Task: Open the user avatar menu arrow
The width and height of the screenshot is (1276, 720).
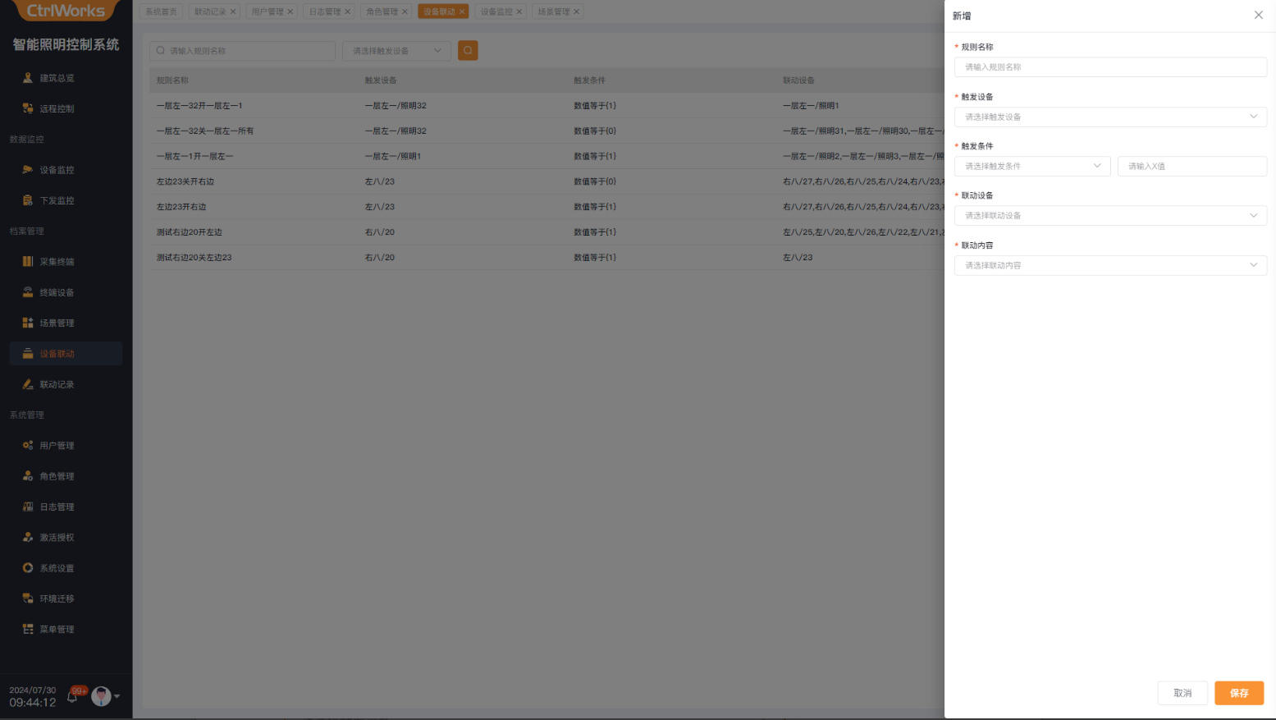Action: [117, 696]
